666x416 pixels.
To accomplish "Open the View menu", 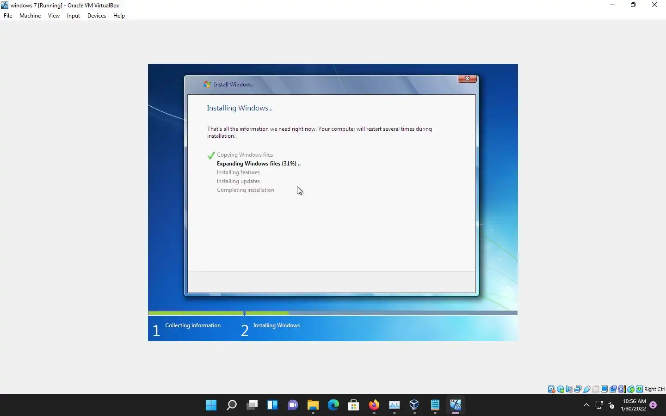I will click(x=54, y=15).
